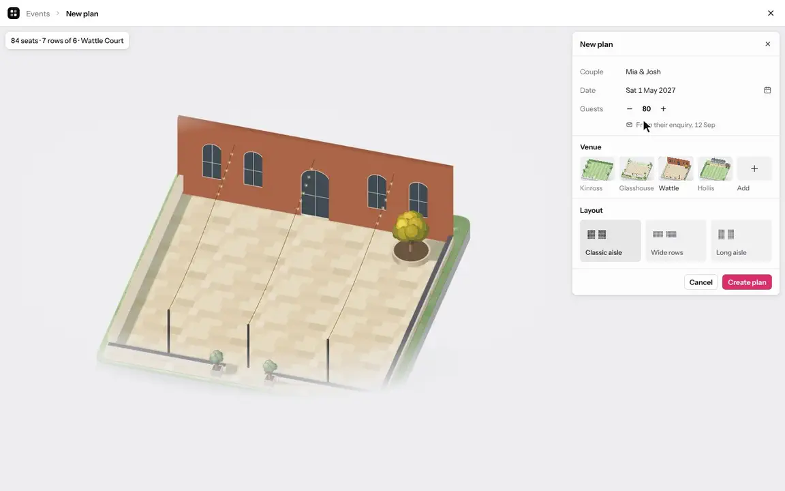Close the New plan panel

pos(767,44)
